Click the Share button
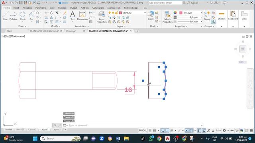255x143 pixels. tap(63, 3)
